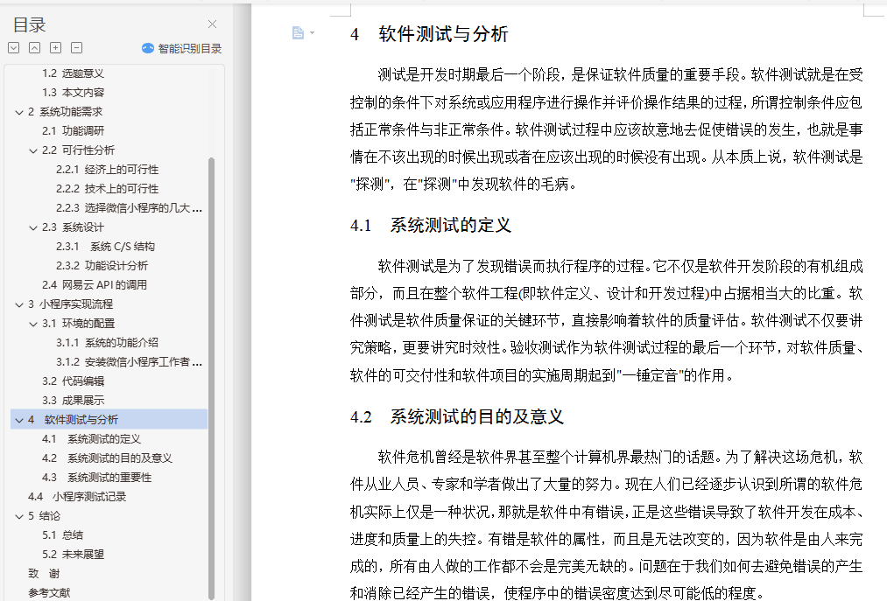Jump to outline entry 1.3 本文内容
887x601 pixels.
[x=73, y=93]
